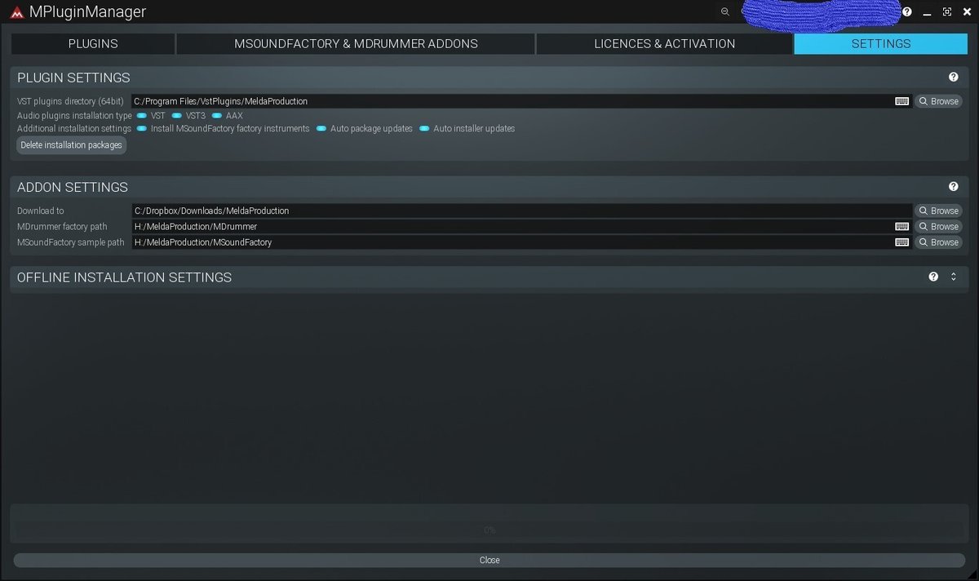The width and height of the screenshot is (979, 581).
Task: Click the 'VST plugins directory (64bit)' label
Action: click(71, 101)
